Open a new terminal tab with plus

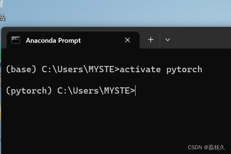point(151,40)
